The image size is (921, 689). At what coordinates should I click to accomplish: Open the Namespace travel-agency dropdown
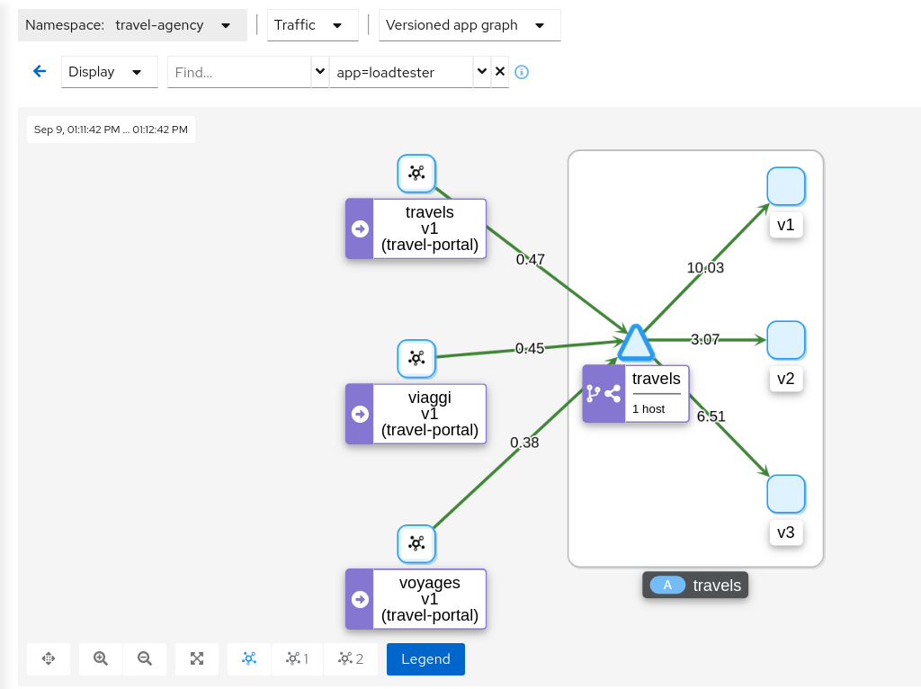[132, 25]
